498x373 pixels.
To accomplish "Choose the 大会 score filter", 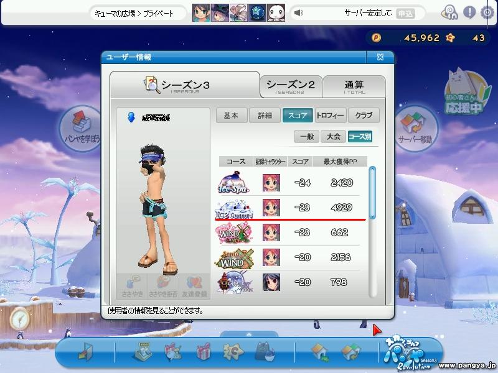I will click(334, 137).
